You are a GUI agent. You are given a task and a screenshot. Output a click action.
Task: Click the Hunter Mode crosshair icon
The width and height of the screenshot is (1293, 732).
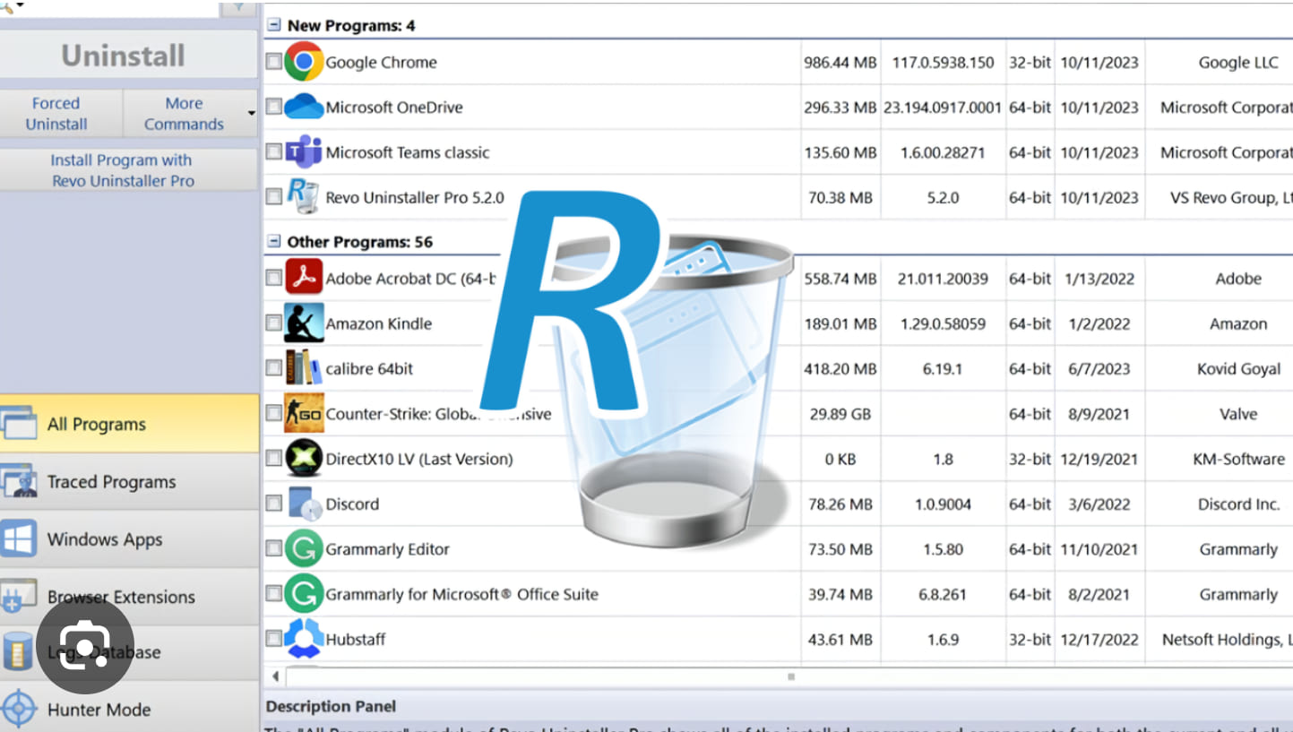coord(19,710)
